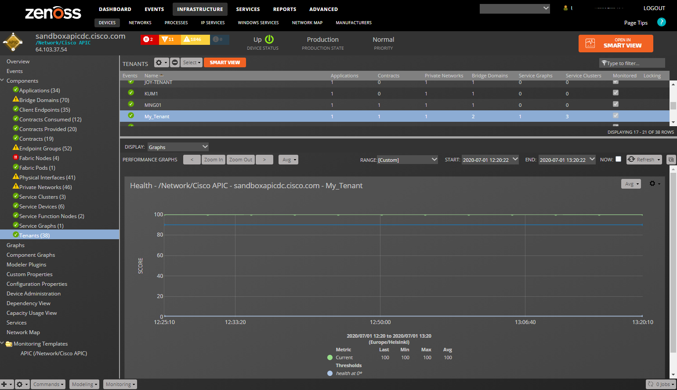The height and width of the screenshot is (390, 677).
Task: Open the Health graph gear settings
Action: click(x=655, y=183)
